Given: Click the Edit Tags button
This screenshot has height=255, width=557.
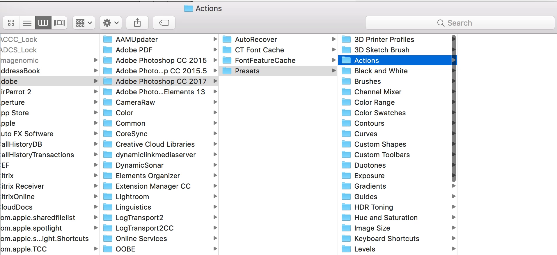Looking at the screenshot, I should point(164,23).
